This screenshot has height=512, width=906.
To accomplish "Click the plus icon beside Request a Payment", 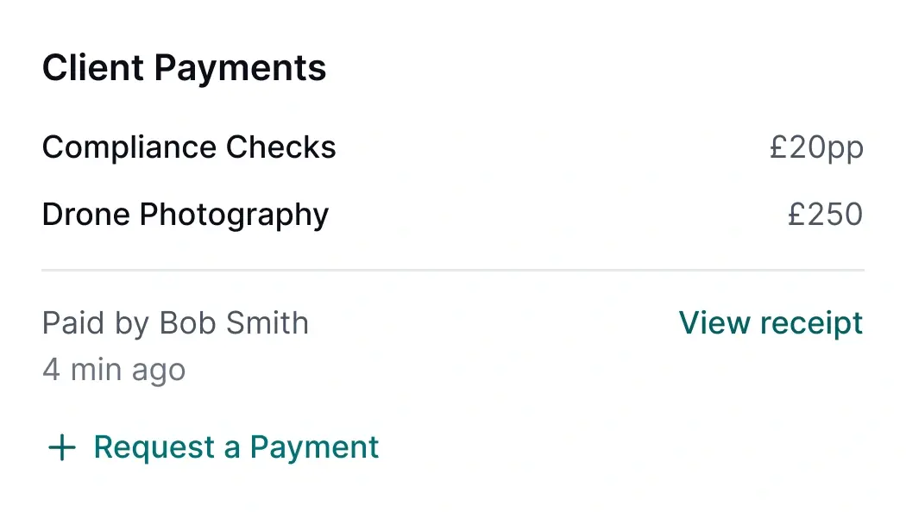I will point(61,447).
